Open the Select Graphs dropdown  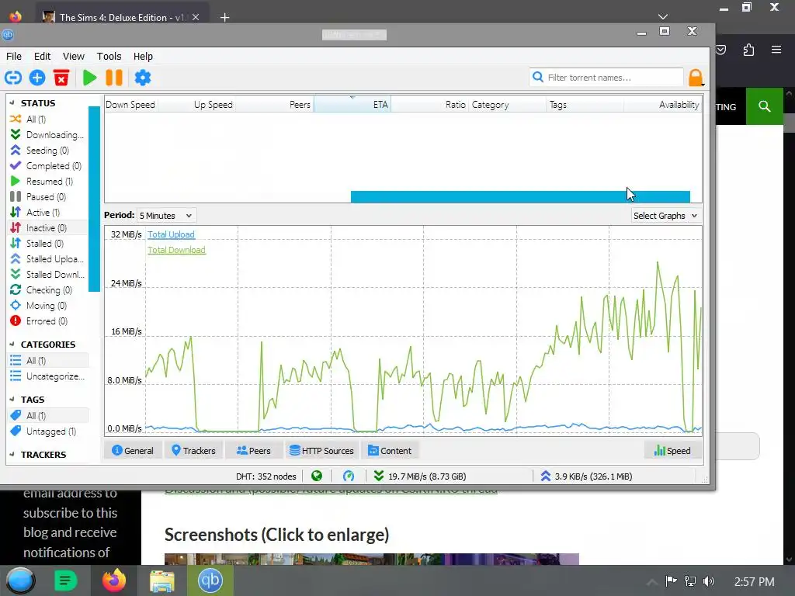point(665,216)
